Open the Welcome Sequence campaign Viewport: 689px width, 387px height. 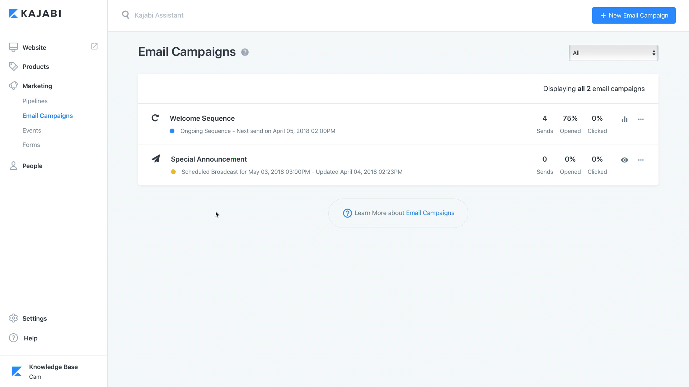pyautogui.click(x=202, y=118)
